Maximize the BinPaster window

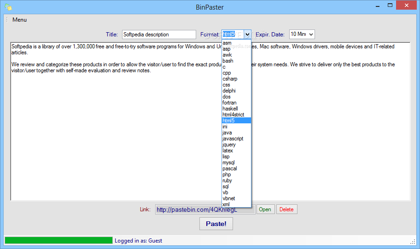390,6
